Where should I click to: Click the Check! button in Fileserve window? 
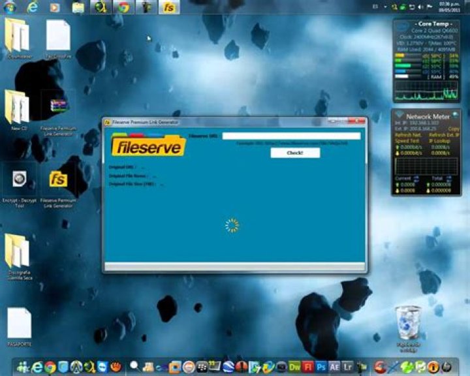tap(295, 153)
